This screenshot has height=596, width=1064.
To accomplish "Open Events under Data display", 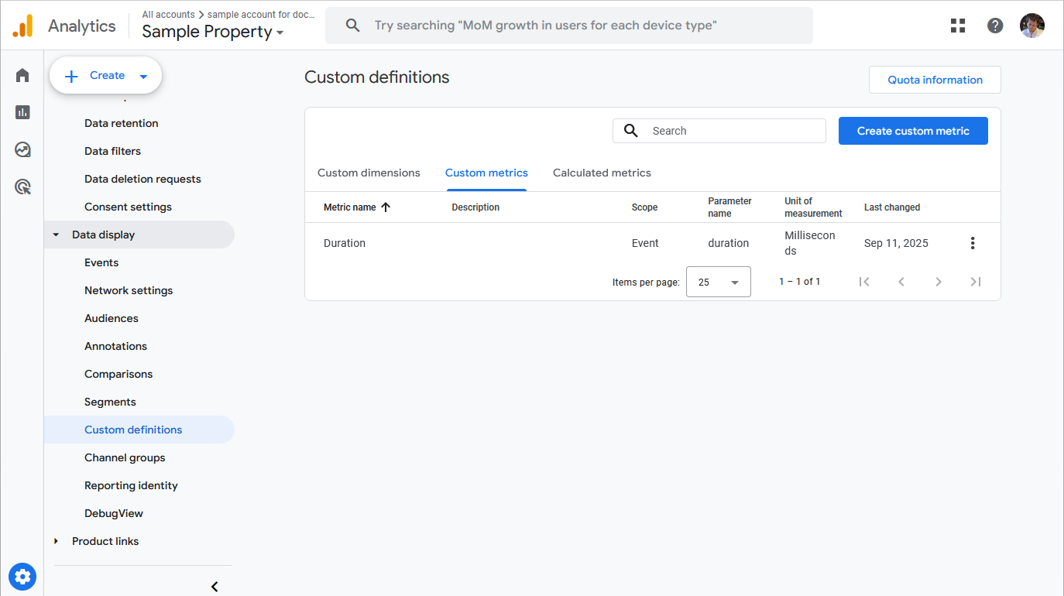I will (x=101, y=262).
